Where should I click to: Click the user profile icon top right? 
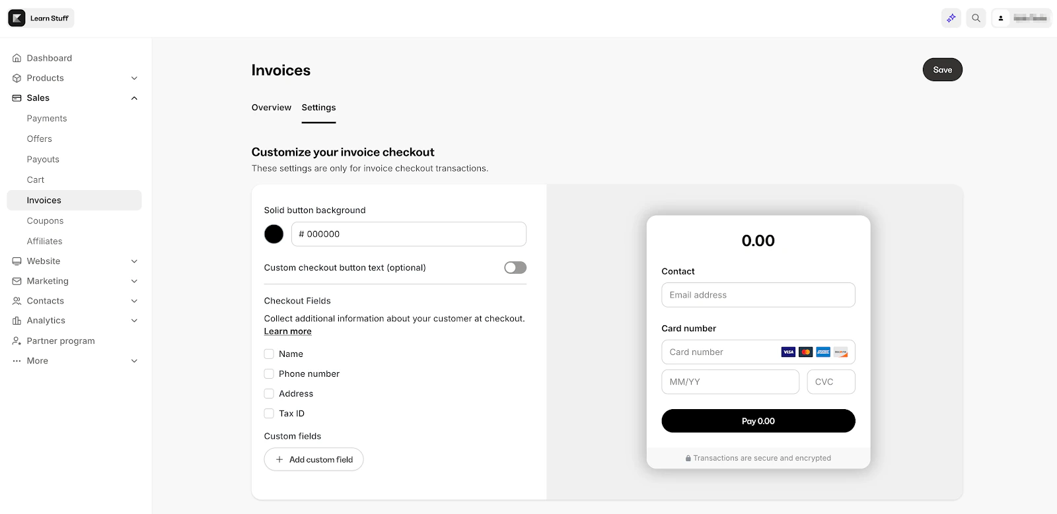[x=1000, y=18]
